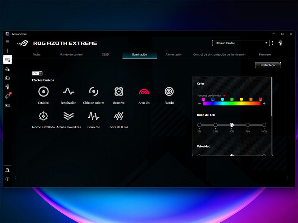The image size is (298, 223).
Task: Select the orange gradient color stop
Action: (x=251, y=99)
